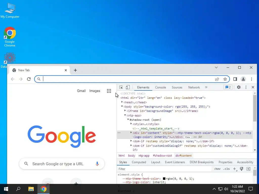Open File Explorer from the taskbar
The width and height of the screenshot is (259, 194).
[31, 189]
